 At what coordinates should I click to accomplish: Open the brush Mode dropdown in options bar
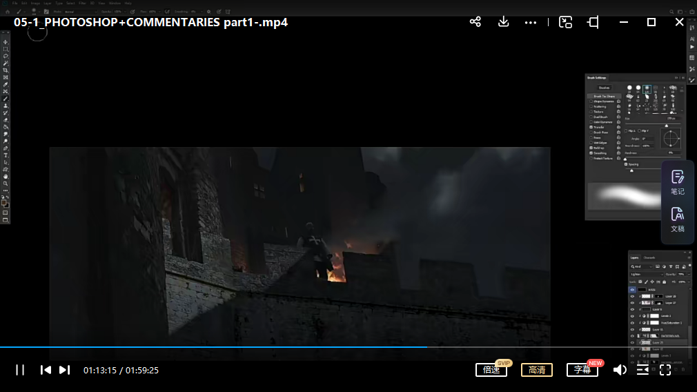pyautogui.click(x=80, y=12)
